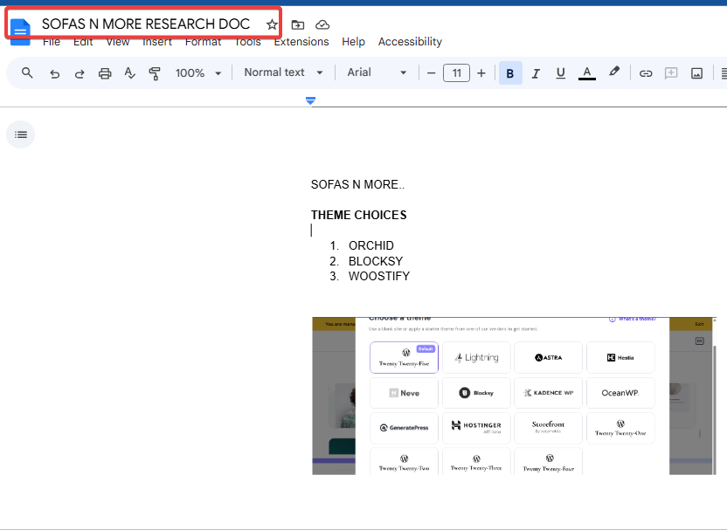Open the Tools menu
Viewport: 727px width, 530px height.
coord(247,42)
